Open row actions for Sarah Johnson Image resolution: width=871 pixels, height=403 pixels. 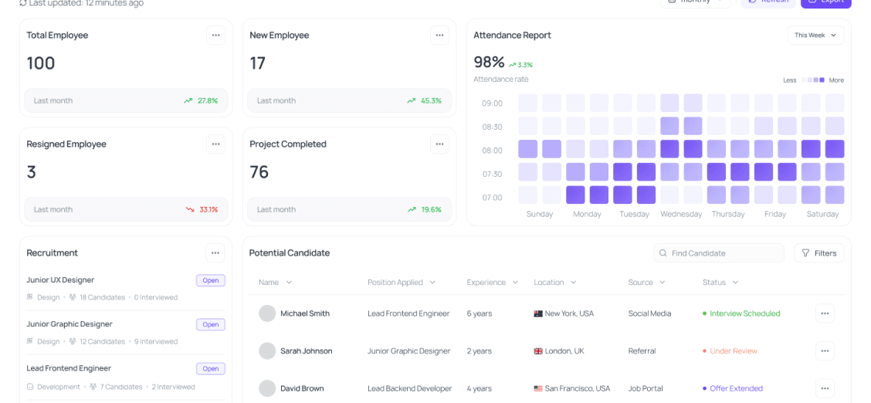pos(825,351)
